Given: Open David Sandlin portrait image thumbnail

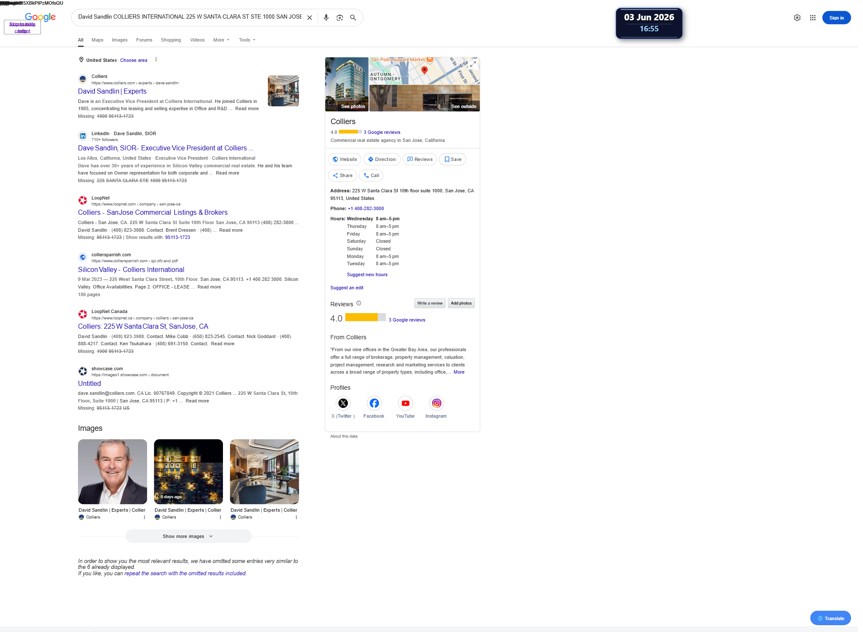Looking at the screenshot, I should (x=112, y=471).
